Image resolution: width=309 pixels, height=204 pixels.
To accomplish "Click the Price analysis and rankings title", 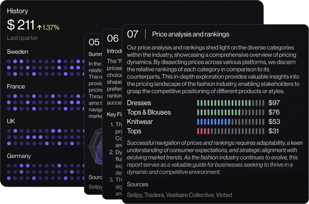I will pos(190,34).
